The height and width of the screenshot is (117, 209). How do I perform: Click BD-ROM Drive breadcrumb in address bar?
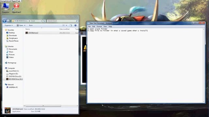(22, 21)
